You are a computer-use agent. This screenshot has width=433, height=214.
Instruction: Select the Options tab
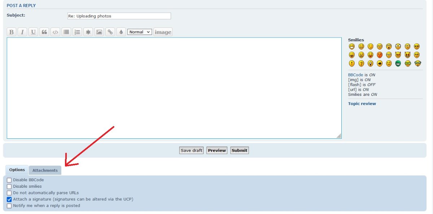click(17, 170)
